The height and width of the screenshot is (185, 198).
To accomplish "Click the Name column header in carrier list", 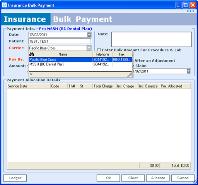I will click(63, 54).
